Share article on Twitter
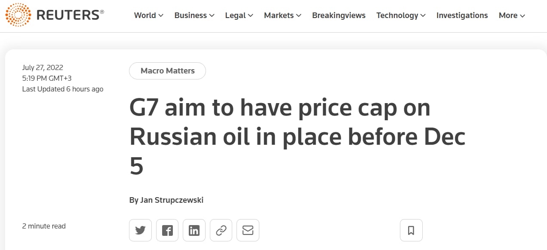 (140, 230)
